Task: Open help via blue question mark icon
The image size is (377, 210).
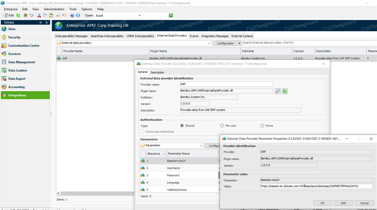Action: click(72, 15)
